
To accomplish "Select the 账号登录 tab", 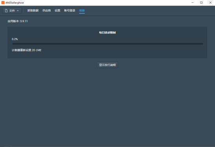I will pos(70,11).
